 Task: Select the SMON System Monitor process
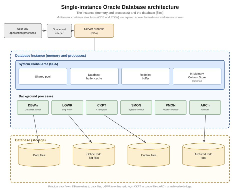(x=136, y=107)
